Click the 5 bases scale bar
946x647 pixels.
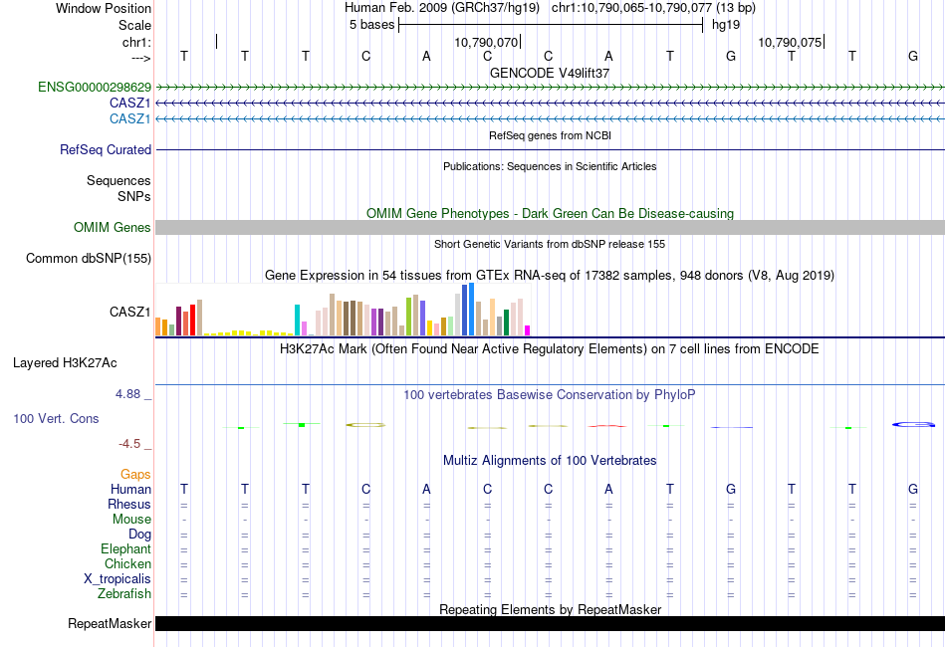[551, 25]
